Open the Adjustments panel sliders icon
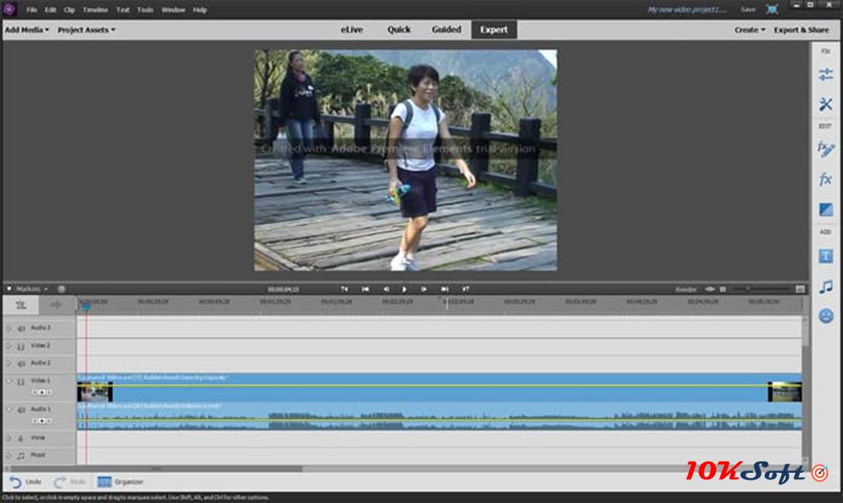The width and height of the screenshot is (843, 503). click(826, 74)
